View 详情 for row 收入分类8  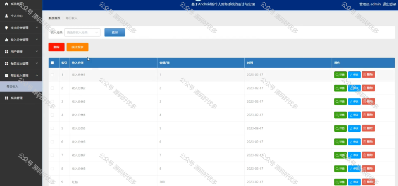point(340,169)
